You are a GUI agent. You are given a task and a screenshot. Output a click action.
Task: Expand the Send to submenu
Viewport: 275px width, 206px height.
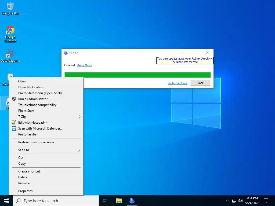click(x=46, y=150)
